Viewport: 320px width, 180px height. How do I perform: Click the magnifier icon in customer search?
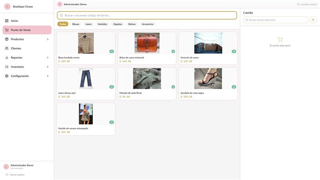tap(246, 20)
